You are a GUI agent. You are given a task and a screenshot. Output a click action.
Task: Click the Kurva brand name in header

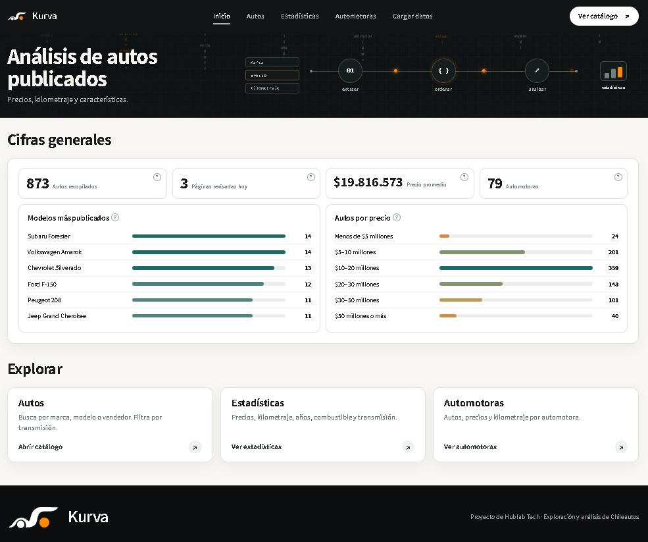click(45, 16)
